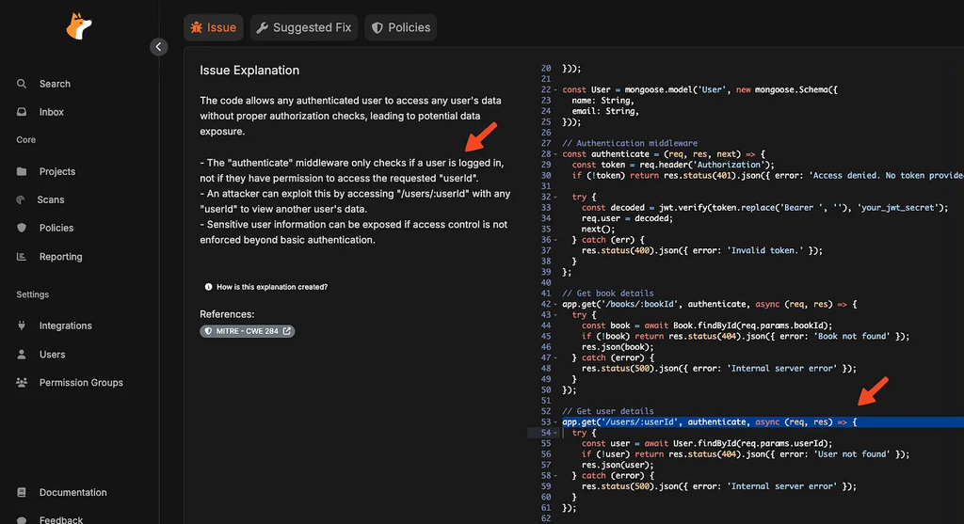Click the info icon beside explanation question
This screenshot has height=524, width=964.
(x=208, y=287)
